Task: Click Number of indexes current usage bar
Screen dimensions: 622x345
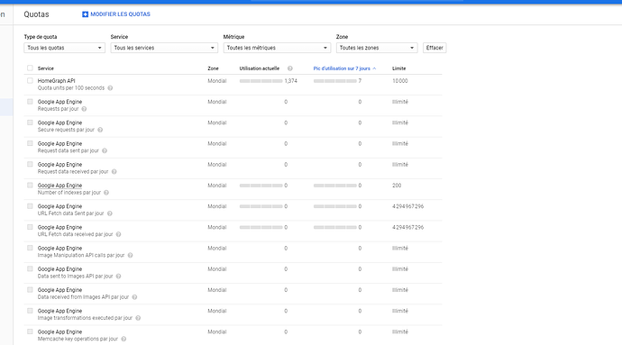Action: [261, 186]
